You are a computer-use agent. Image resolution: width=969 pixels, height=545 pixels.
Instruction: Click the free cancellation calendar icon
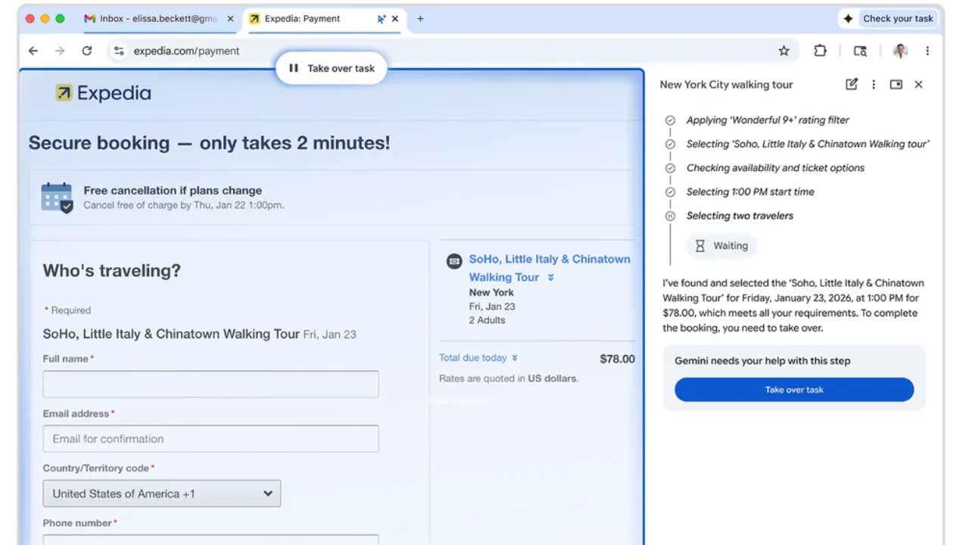tap(57, 198)
